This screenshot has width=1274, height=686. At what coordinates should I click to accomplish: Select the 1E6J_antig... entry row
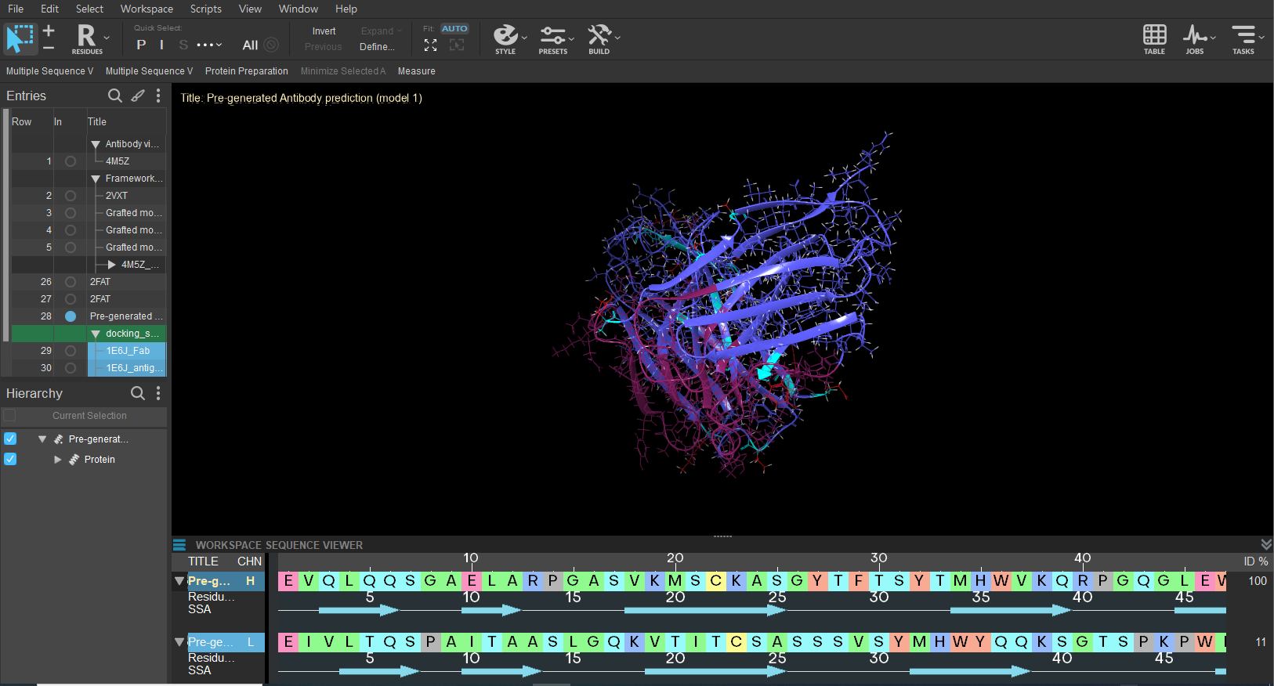(127, 368)
